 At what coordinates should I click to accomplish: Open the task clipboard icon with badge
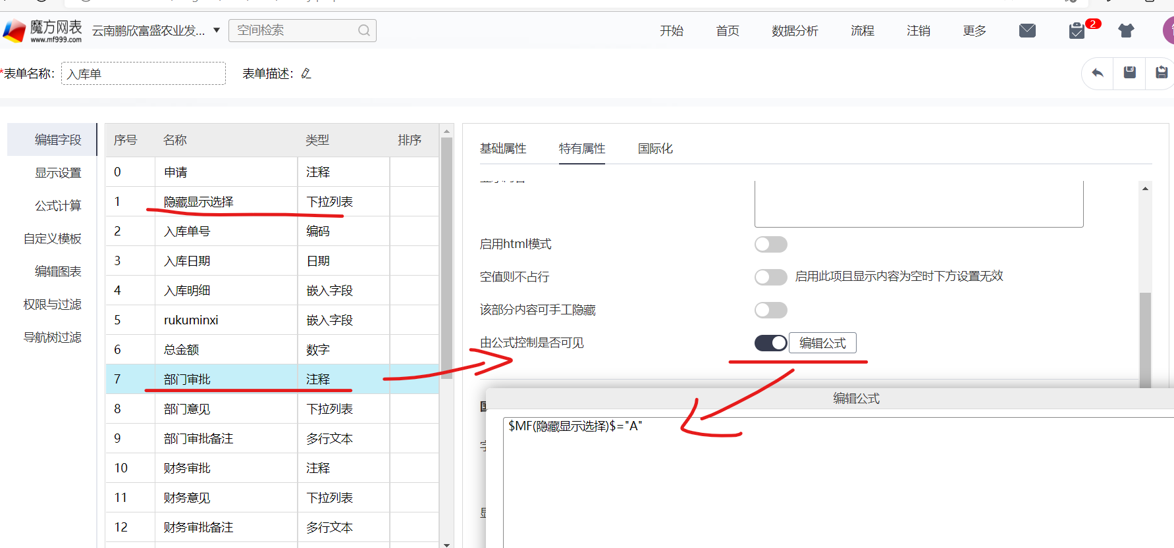coord(1077,30)
